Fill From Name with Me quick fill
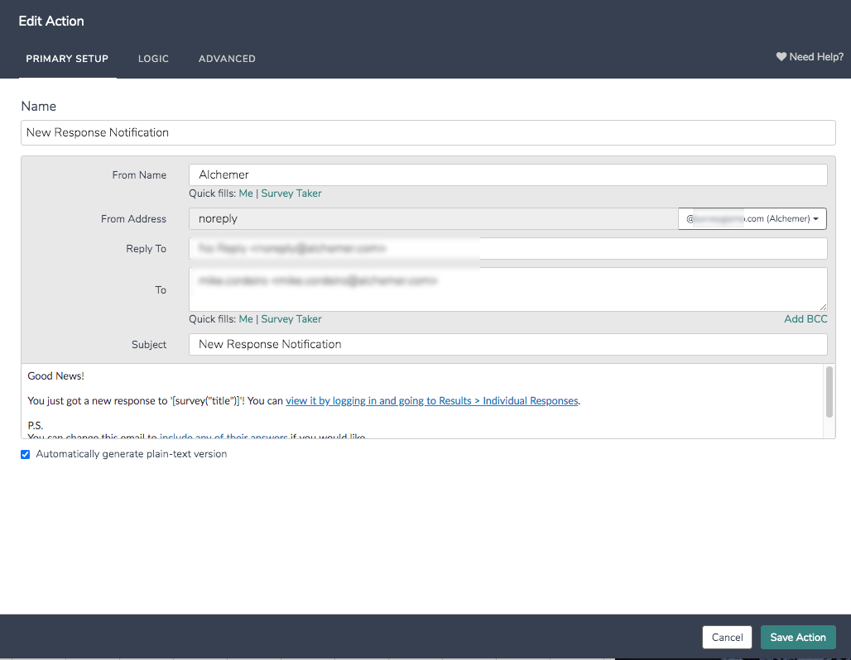The height and width of the screenshot is (660, 851). (x=246, y=194)
